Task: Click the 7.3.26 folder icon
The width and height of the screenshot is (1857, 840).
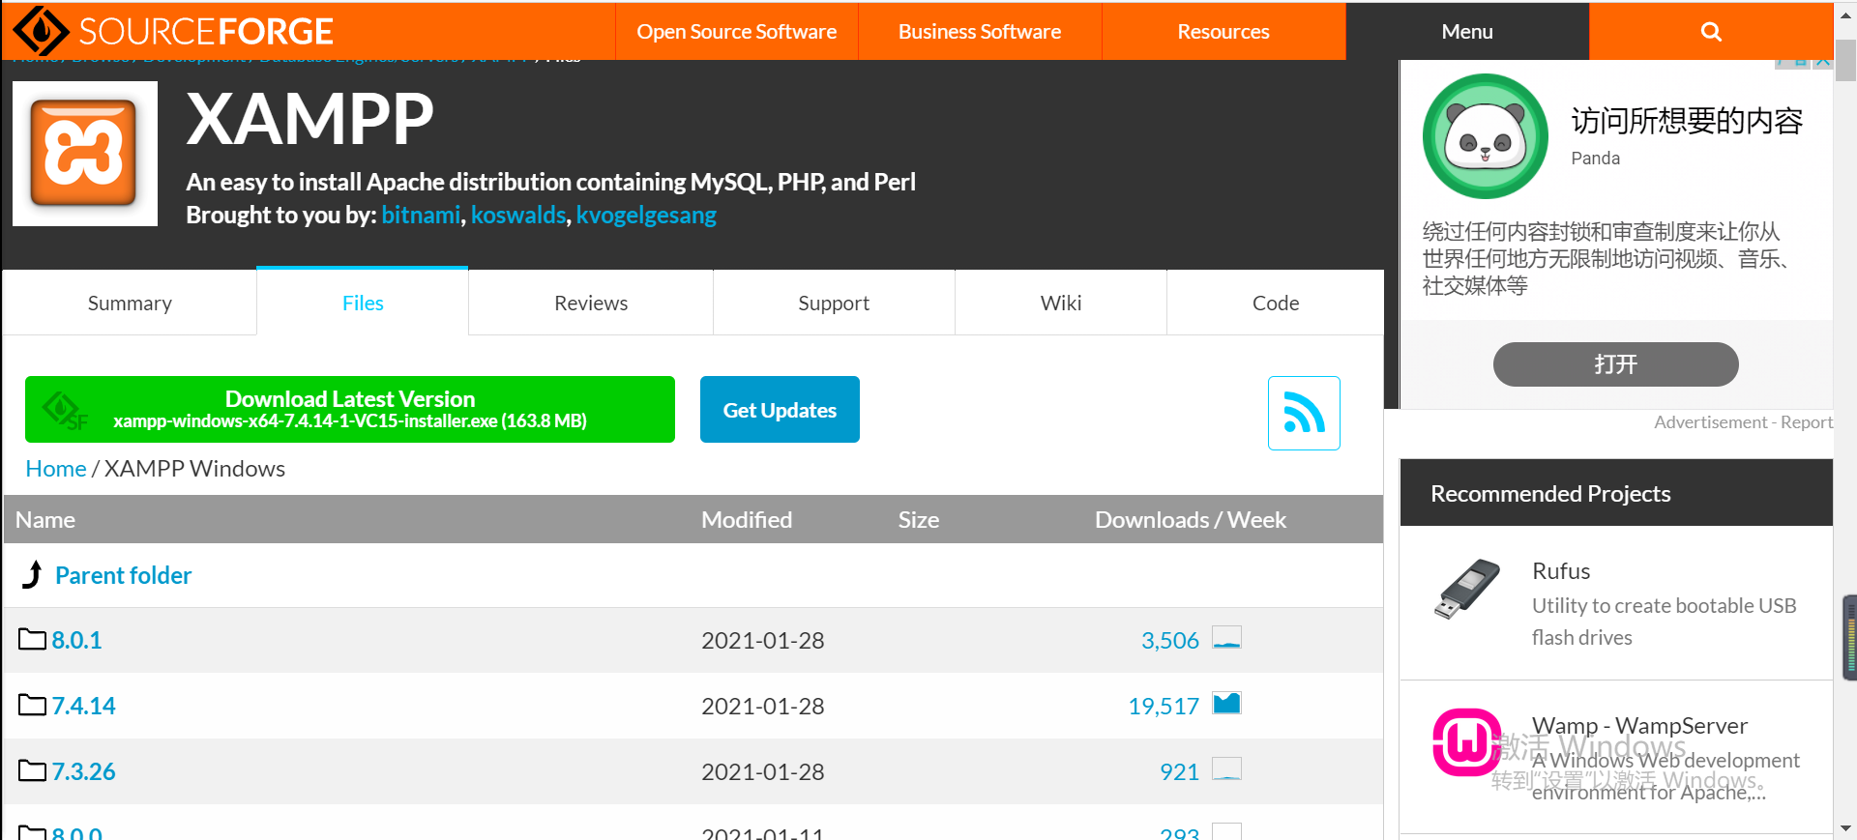Action: pyautogui.click(x=32, y=770)
